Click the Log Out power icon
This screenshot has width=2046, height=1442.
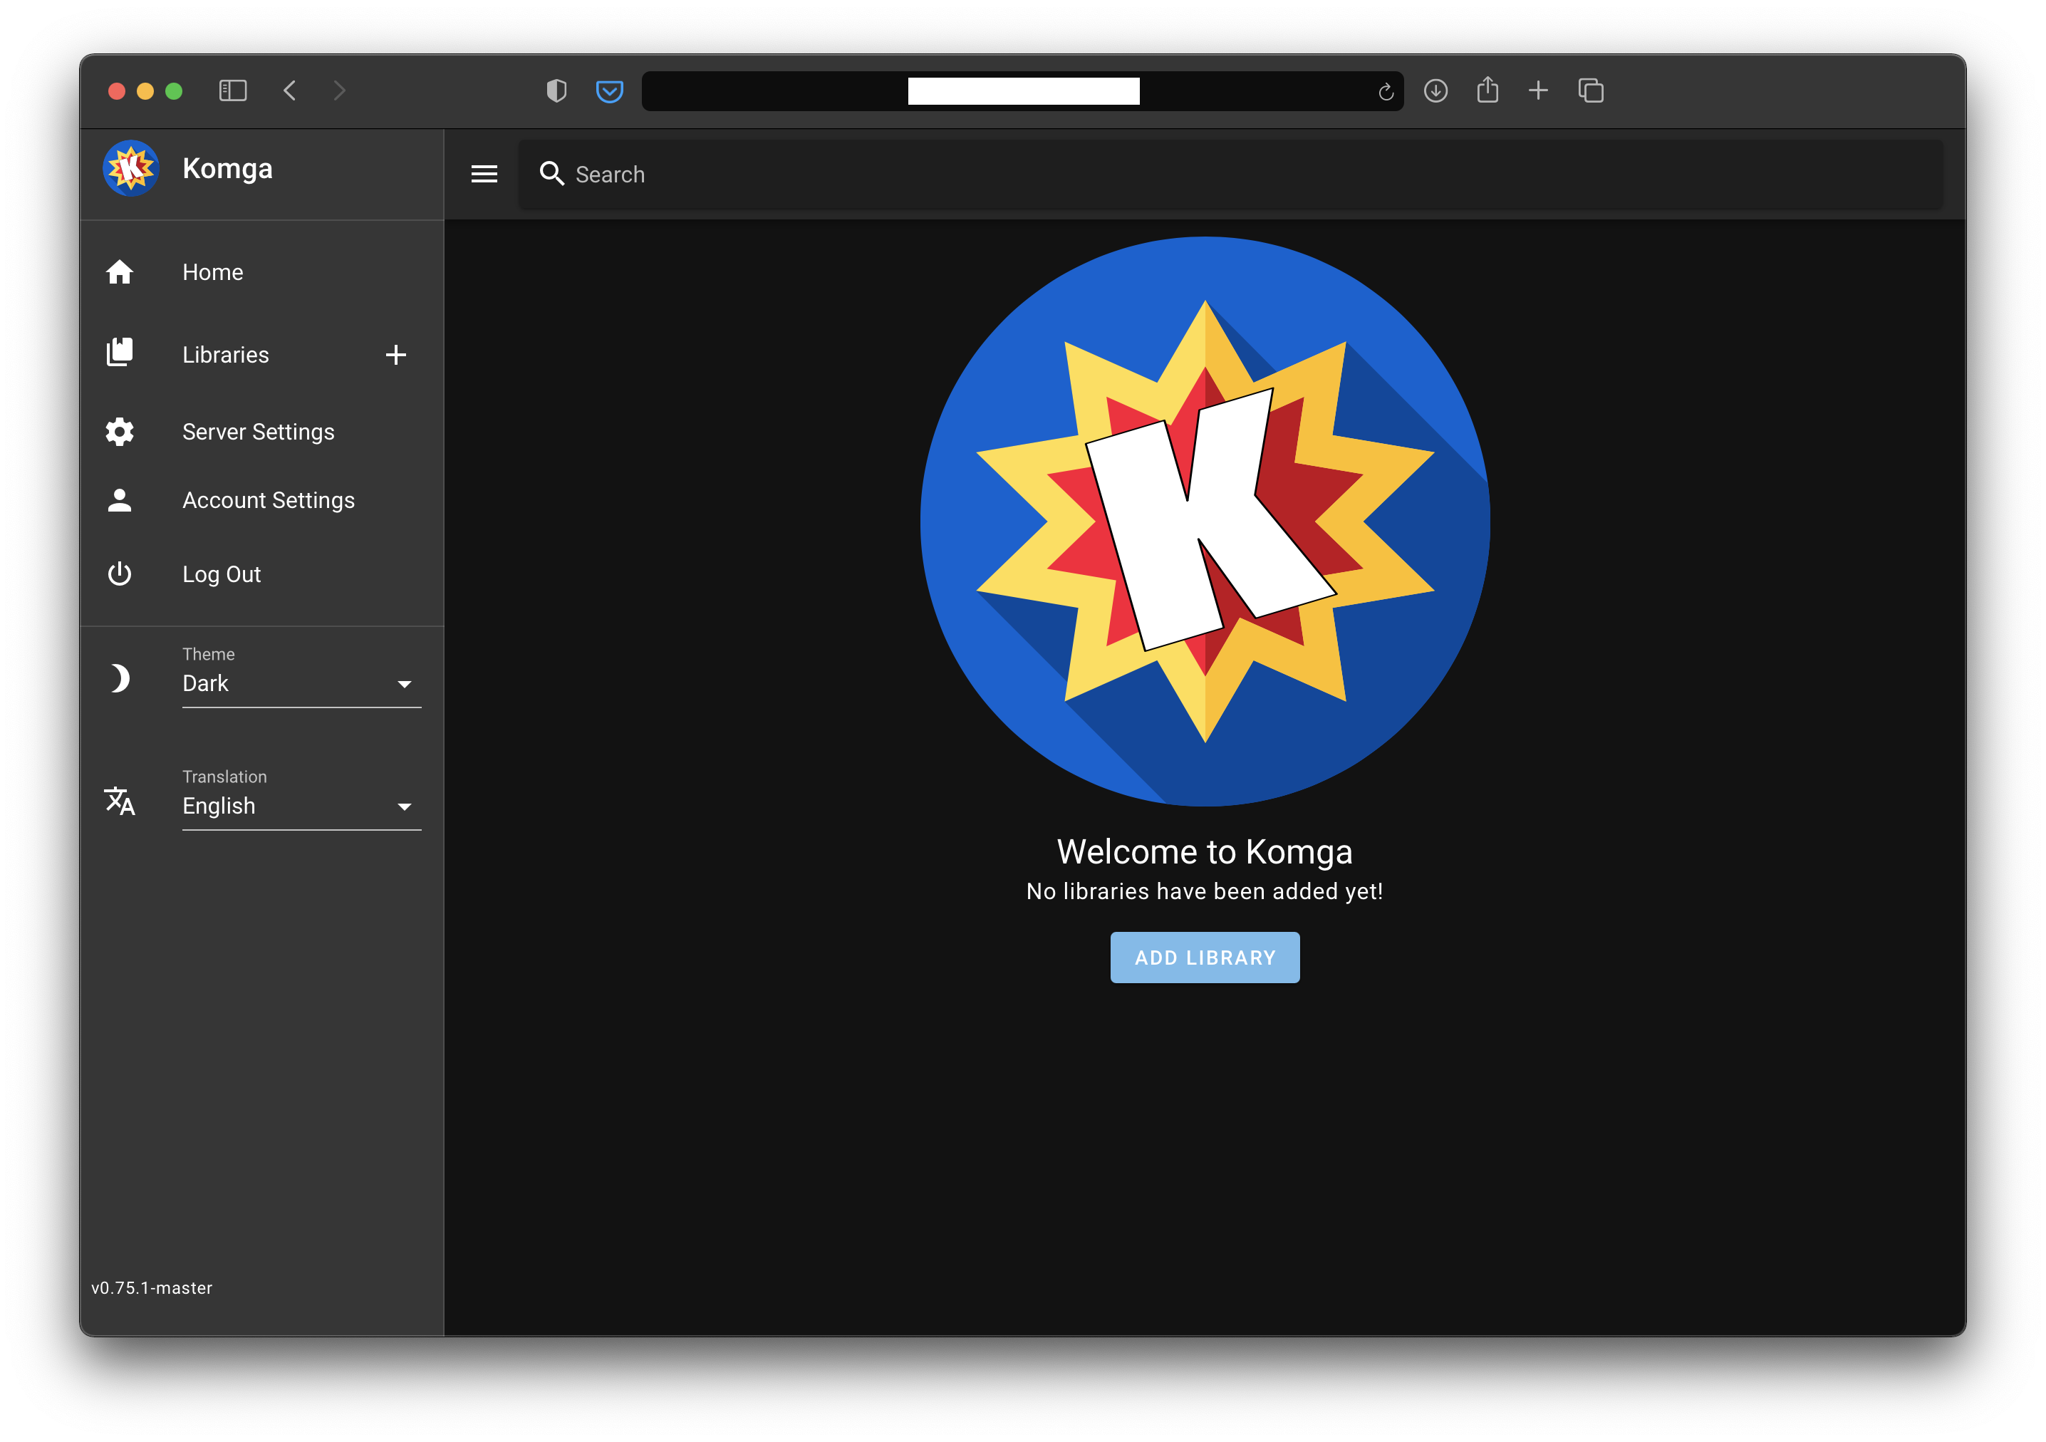click(122, 573)
